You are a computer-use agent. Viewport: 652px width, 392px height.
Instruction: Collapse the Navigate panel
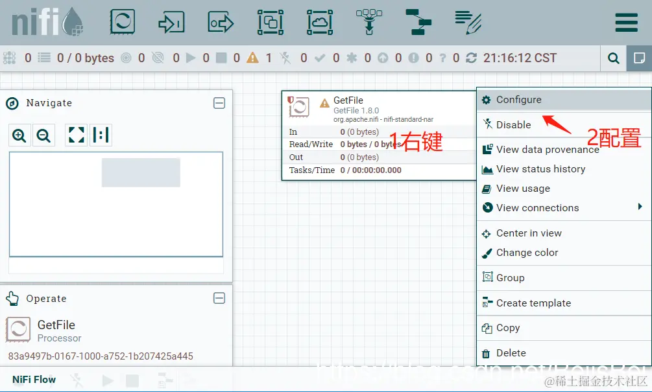pos(219,103)
